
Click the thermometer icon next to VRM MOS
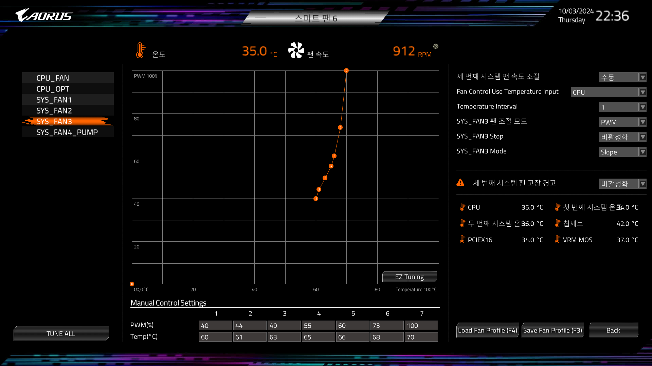pos(557,240)
